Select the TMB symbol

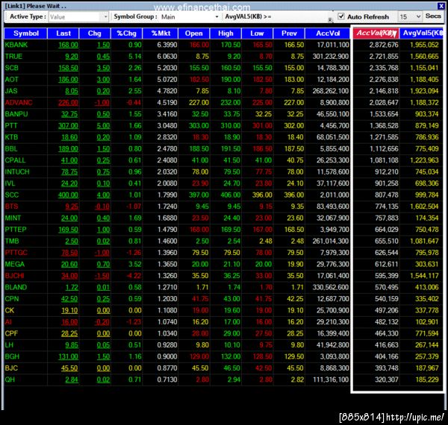point(12,242)
